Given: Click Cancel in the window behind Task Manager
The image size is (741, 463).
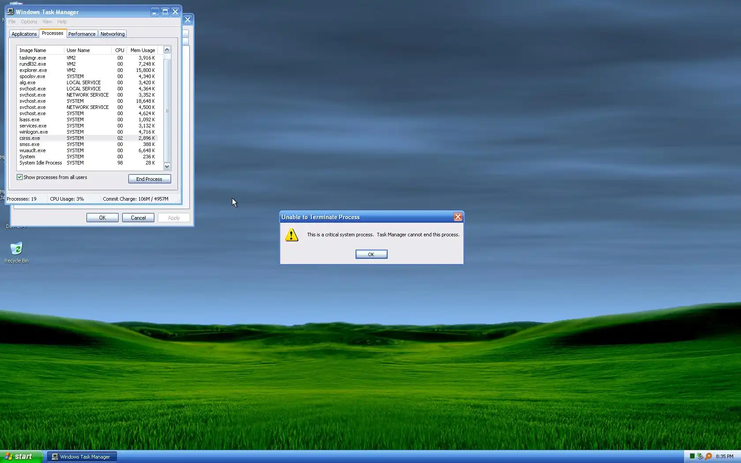Looking at the screenshot, I should click(138, 218).
